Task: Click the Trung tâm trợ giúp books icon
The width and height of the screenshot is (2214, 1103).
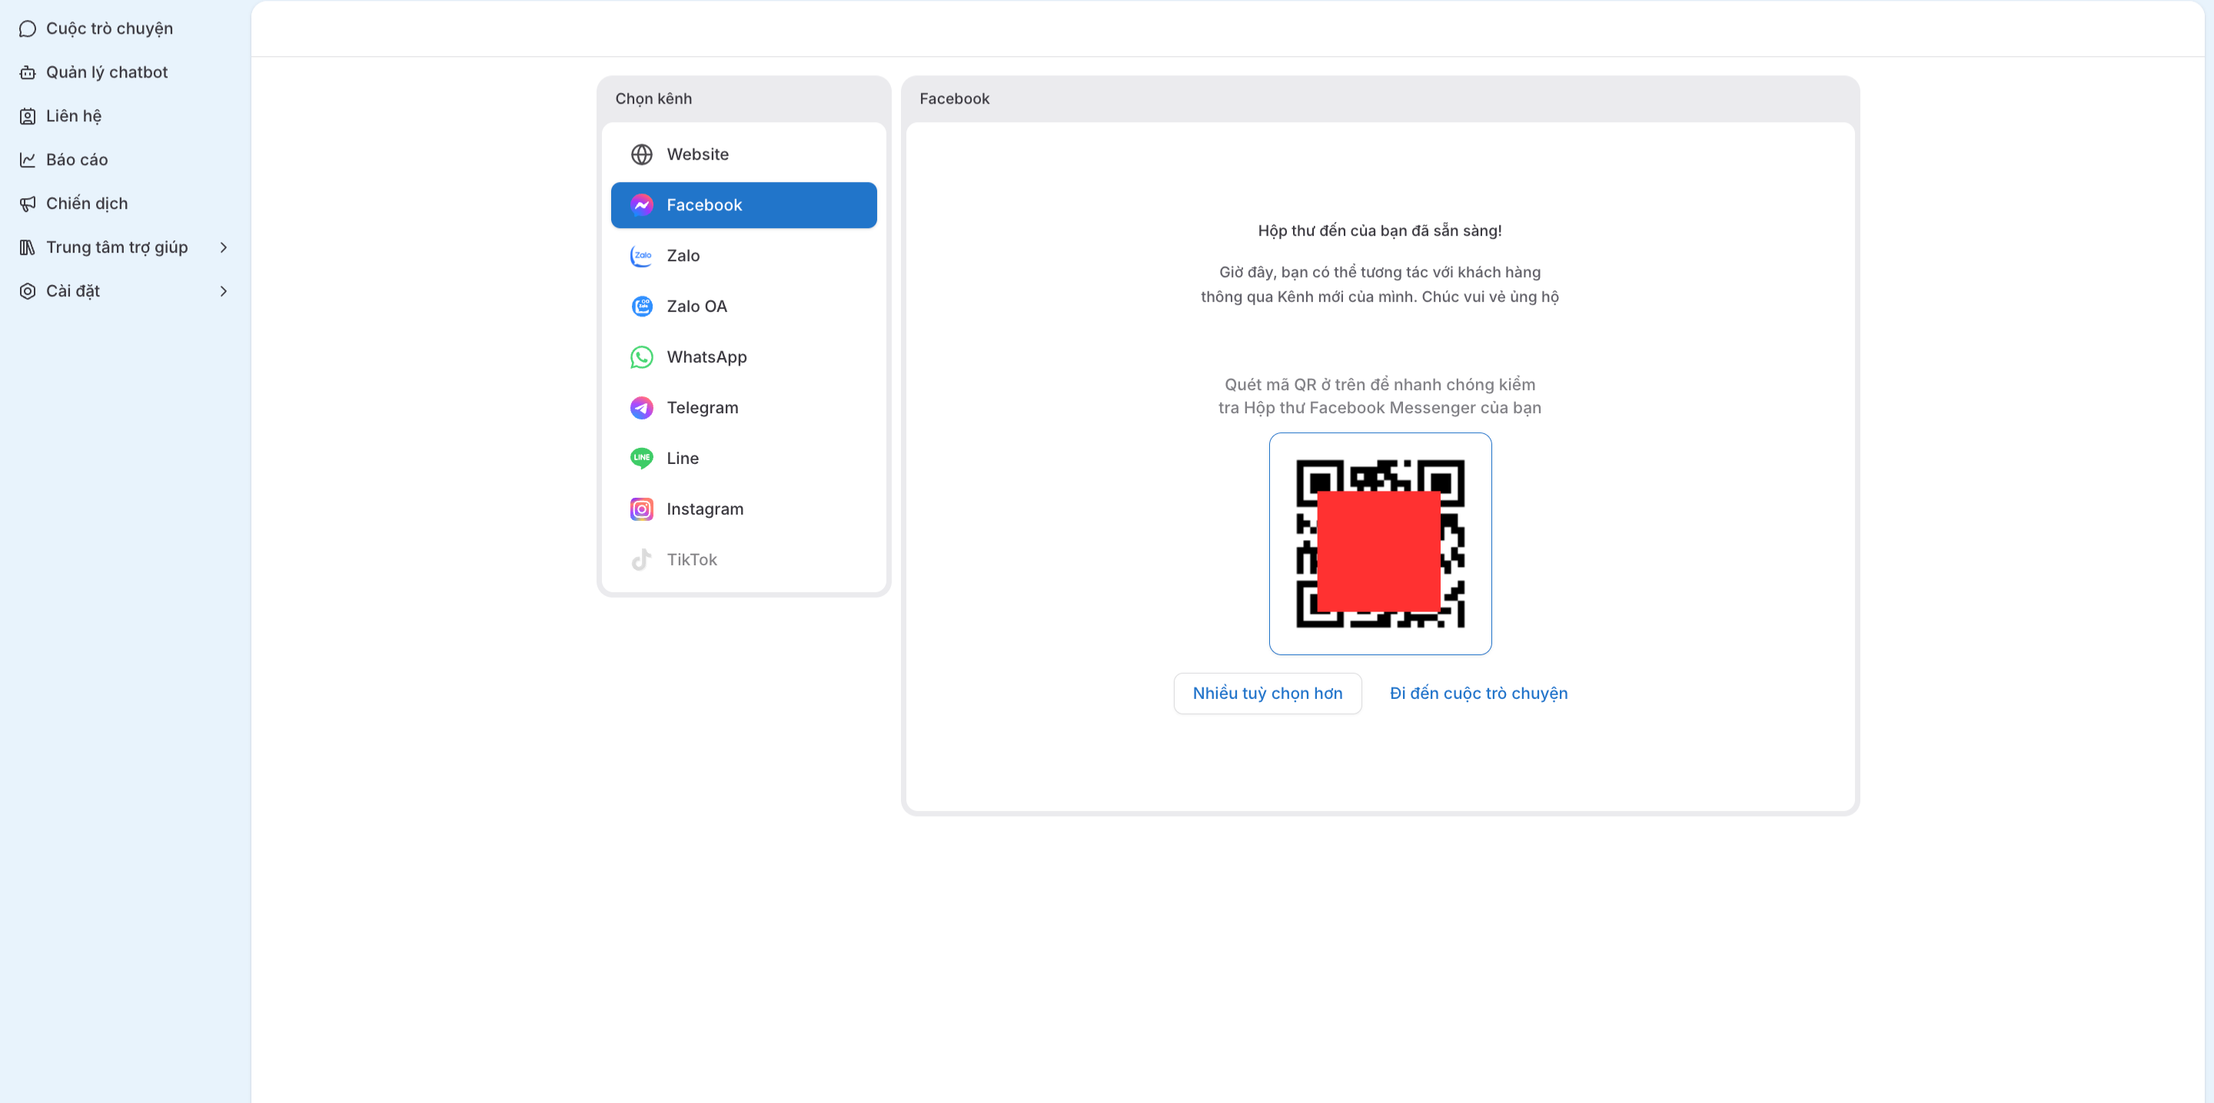Action: pos(28,248)
